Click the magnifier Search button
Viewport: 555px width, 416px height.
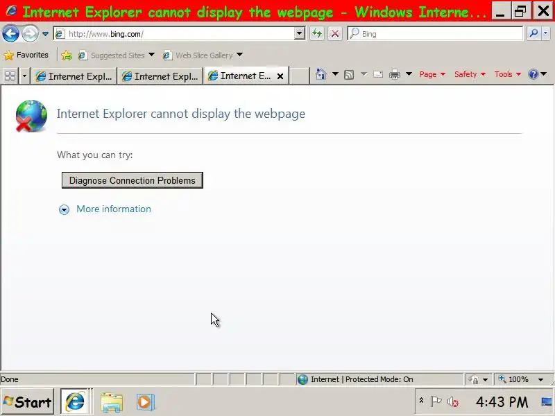pos(533,33)
